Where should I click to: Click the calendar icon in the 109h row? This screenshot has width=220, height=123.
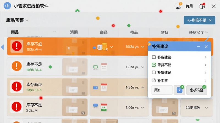[104, 67]
